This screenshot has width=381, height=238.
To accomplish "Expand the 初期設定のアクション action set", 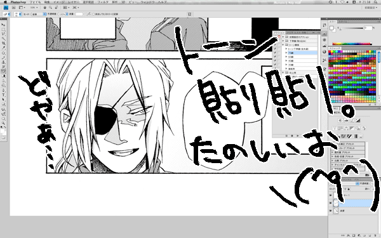I will [283, 37].
